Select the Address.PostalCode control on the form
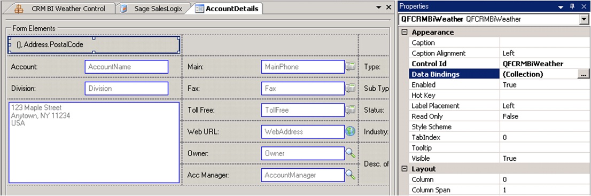Image resolution: width=591 pixels, height=196 pixels. 94,45
